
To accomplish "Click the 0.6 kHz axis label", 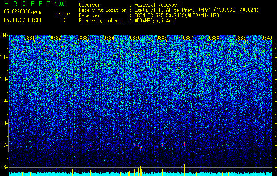I will (x=4, y=167).
